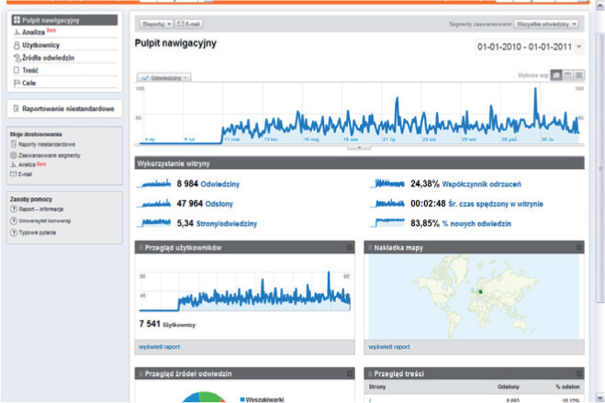Click the Raportowanie niestandardowe report icon
The width and height of the screenshot is (605, 403).
(x=17, y=108)
